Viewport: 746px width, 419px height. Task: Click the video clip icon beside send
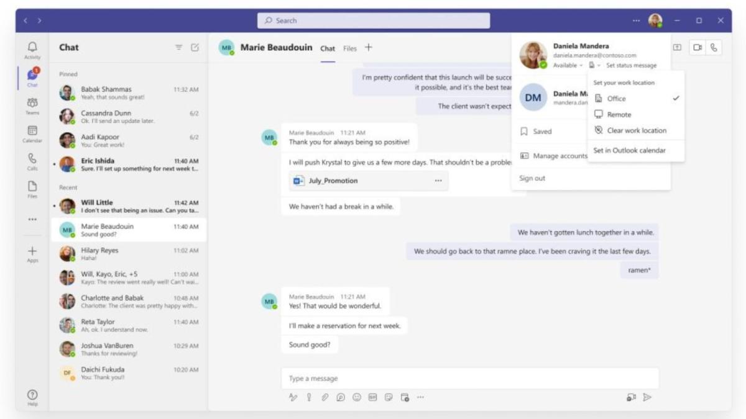[x=631, y=397]
